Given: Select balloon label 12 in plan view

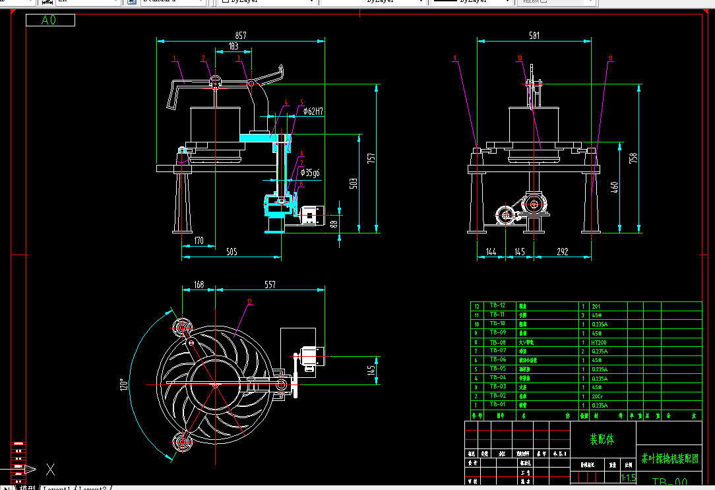Looking at the screenshot, I should (x=249, y=302).
